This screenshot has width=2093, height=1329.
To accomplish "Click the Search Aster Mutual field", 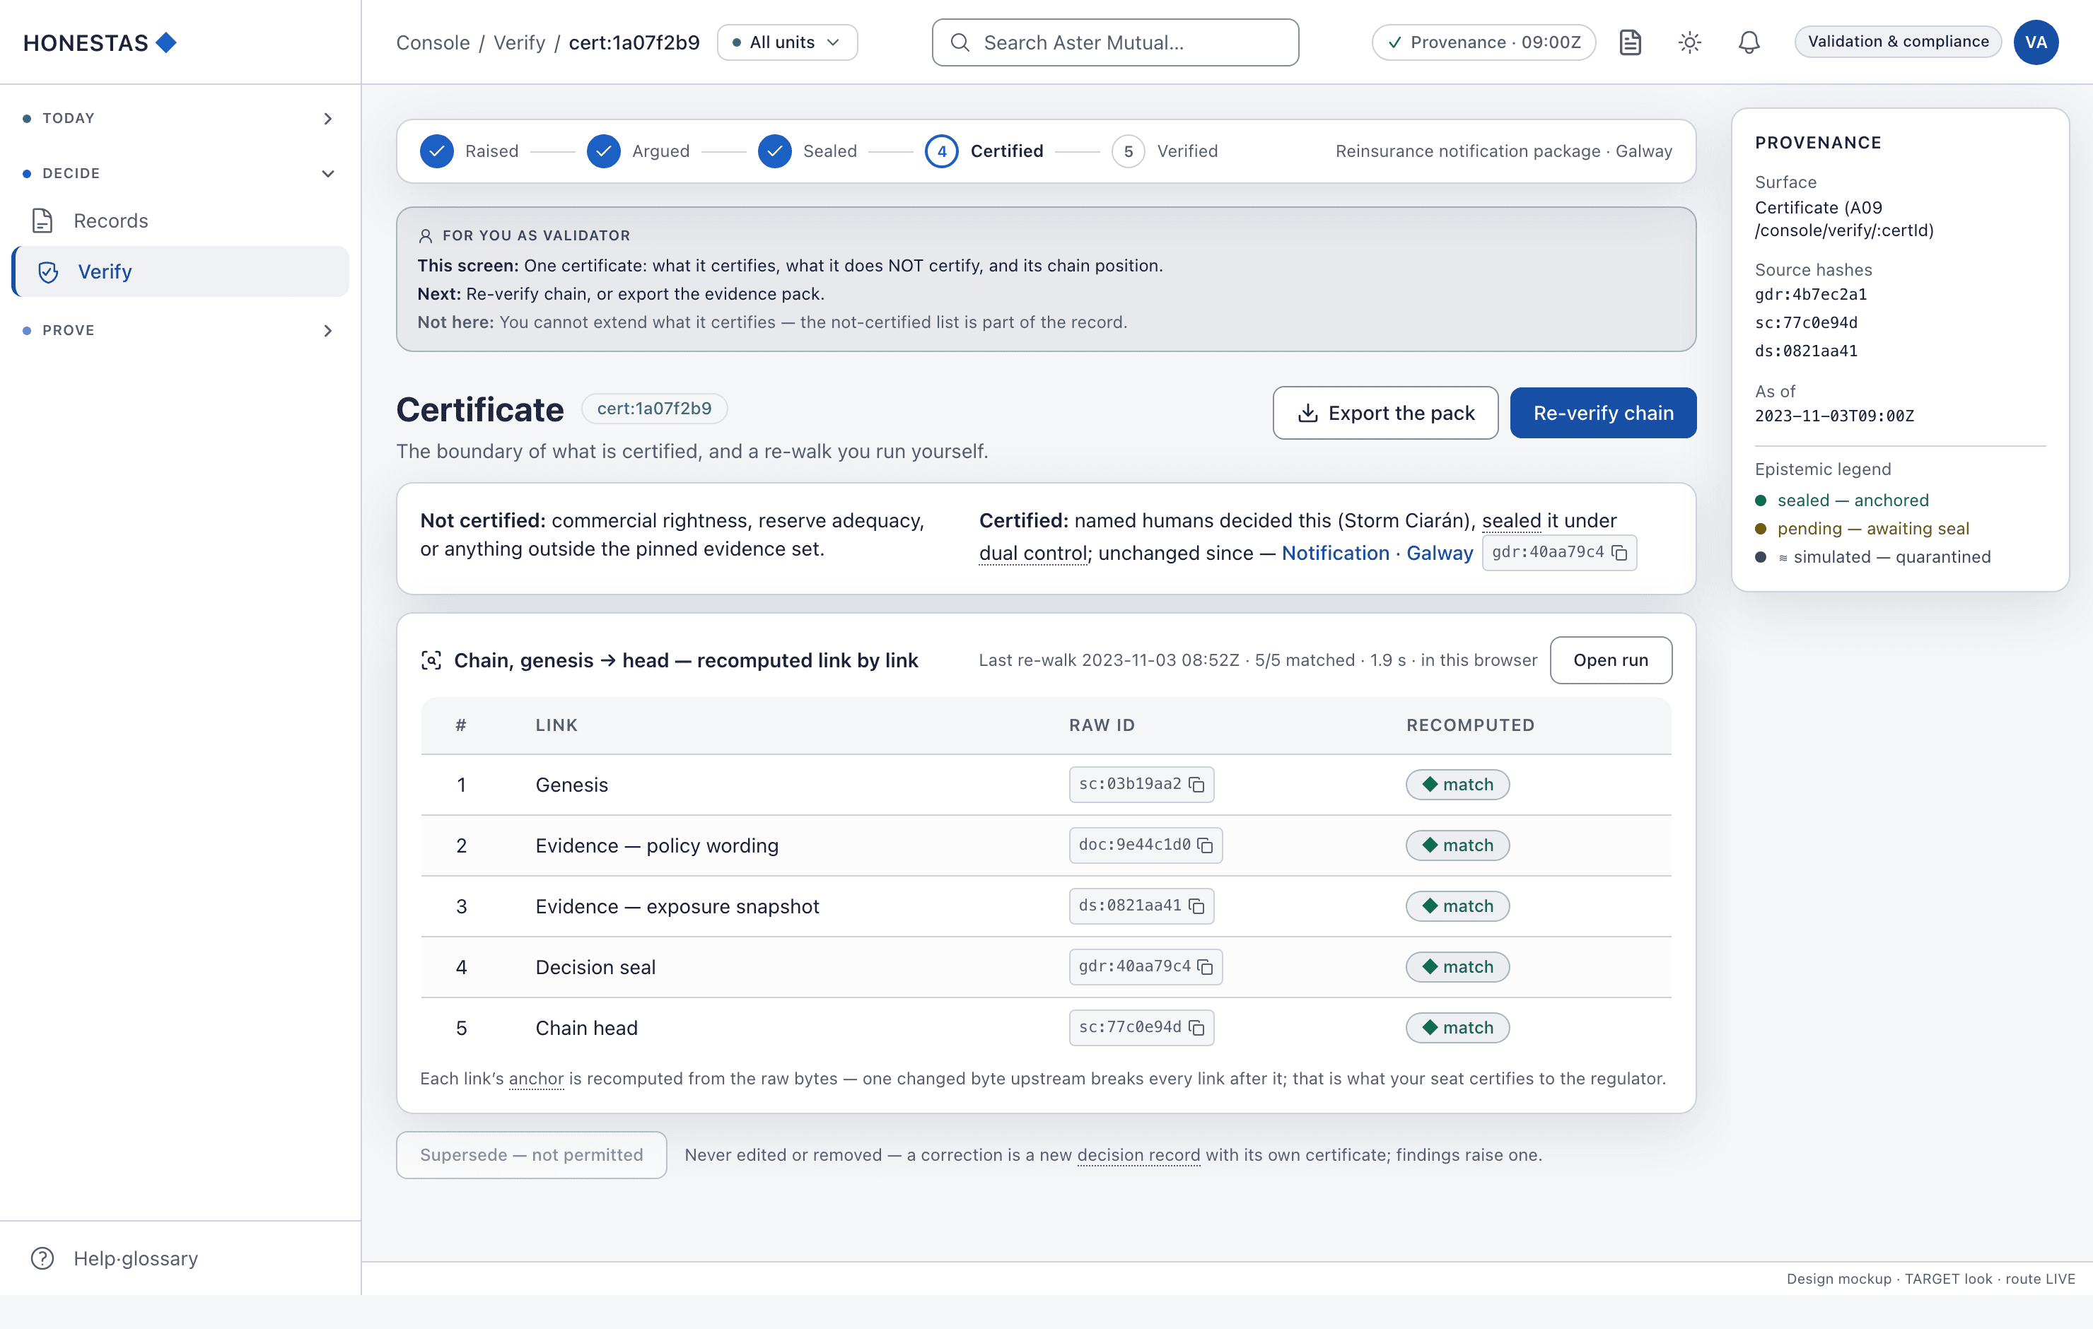I will (x=1115, y=42).
